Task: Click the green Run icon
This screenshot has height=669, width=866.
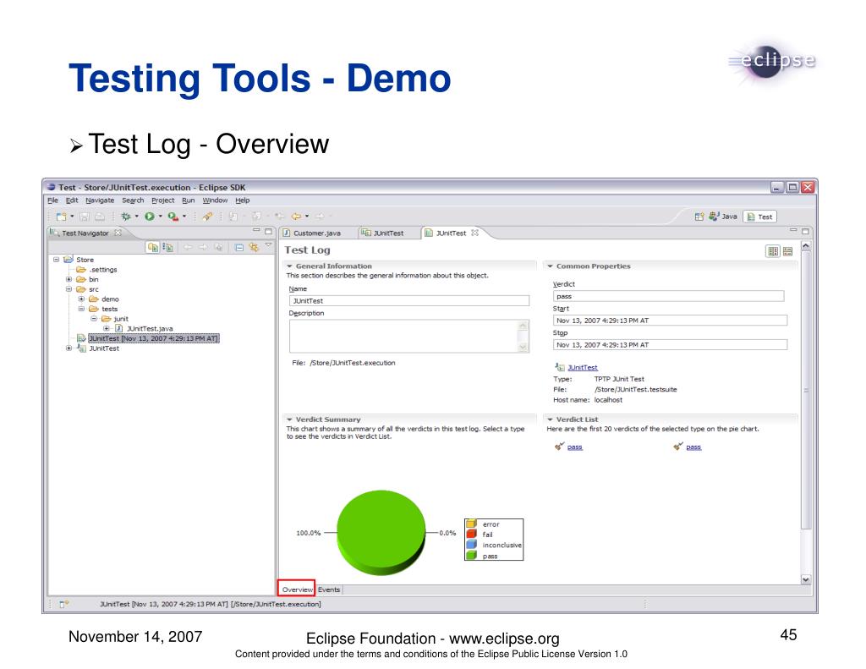Action: click(150, 217)
